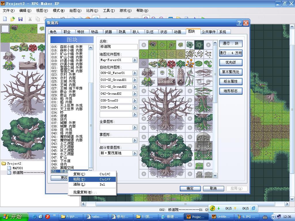Click the folder icon beside Project2 in the map tree

(3, 163)
